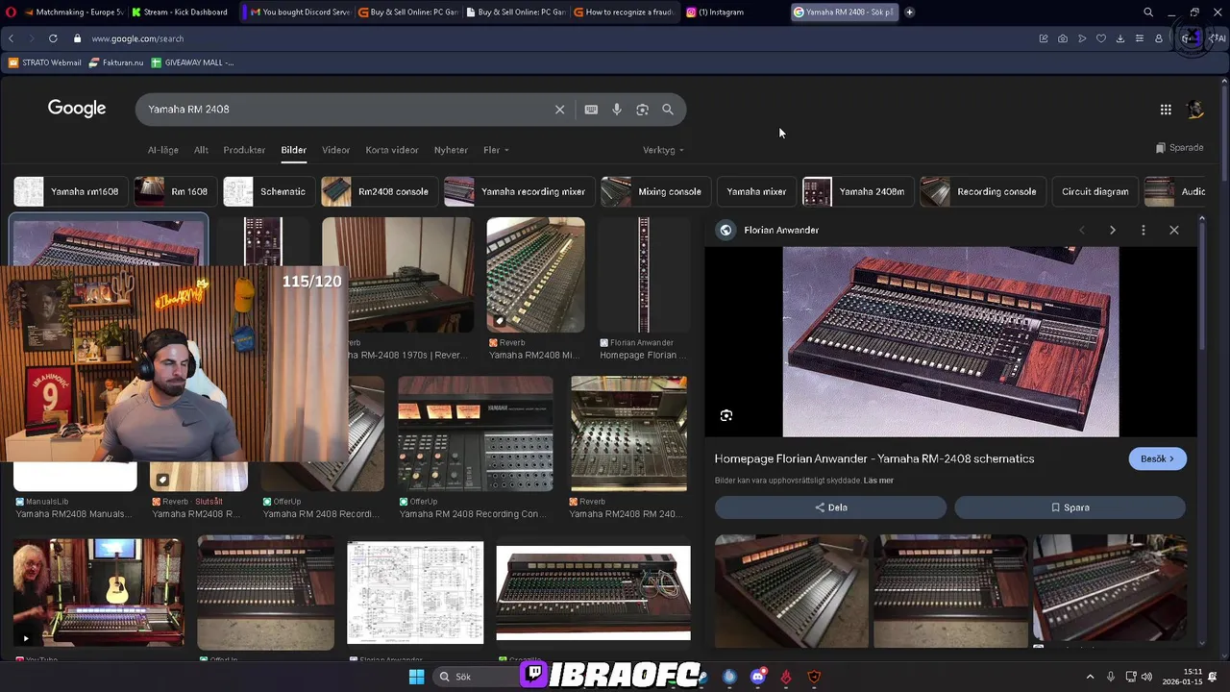This screenshot has height=692, width=1230.
Task: Select the Yamaha 2408m suggestion chip
Action: pyautogui.click(x=857, y=191)
